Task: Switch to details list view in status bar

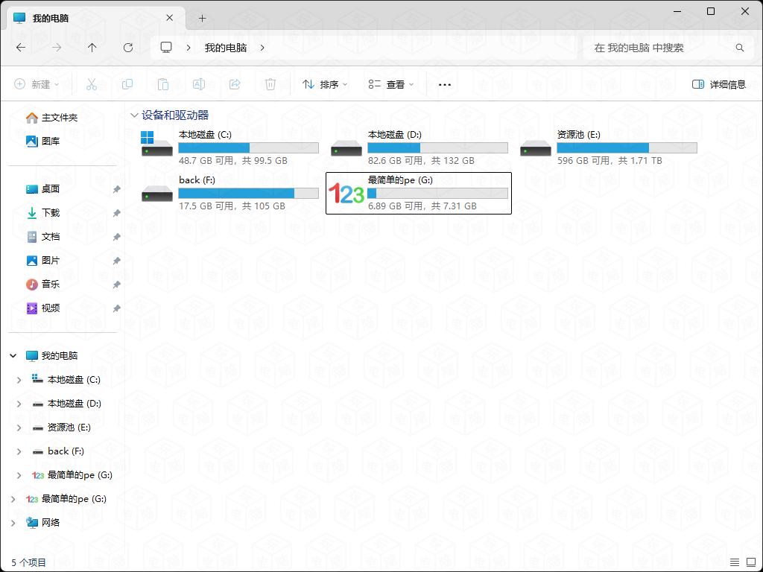Action: 735,562
